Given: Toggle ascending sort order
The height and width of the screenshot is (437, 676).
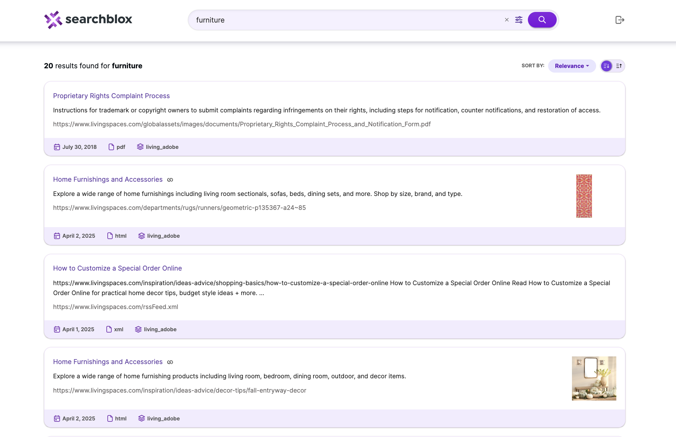Looking at the screenshot, I should coord(619,66).
